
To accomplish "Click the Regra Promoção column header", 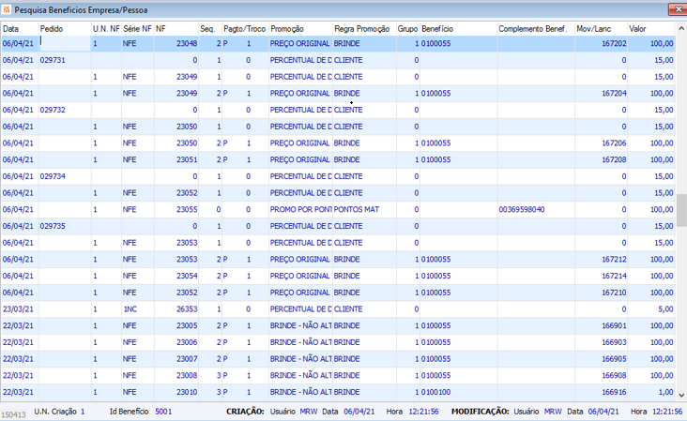I will pyautogui.click(x=364, y=29).
